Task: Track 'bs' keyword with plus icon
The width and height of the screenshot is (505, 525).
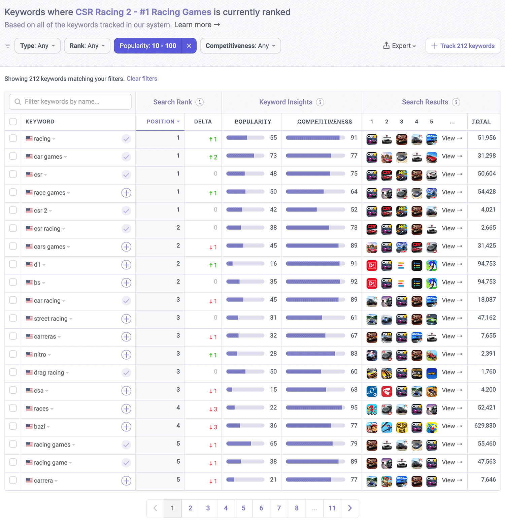Action: click(x=126, y=283)
